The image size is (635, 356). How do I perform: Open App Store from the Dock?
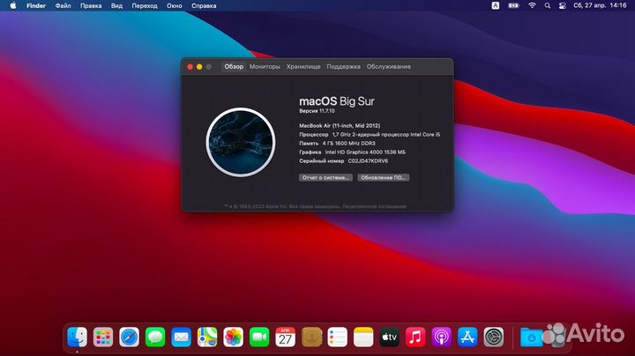pos(467,337)
